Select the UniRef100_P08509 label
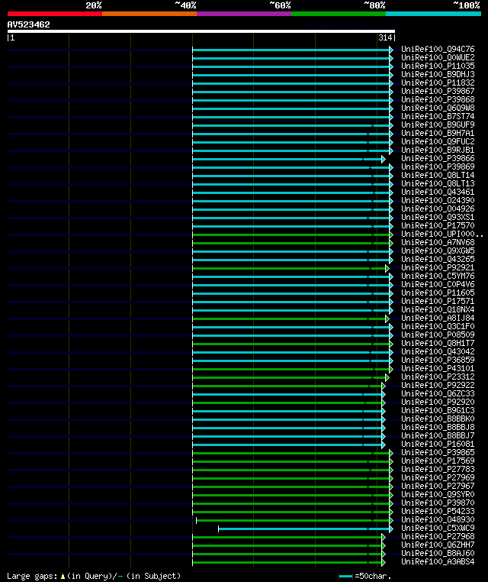This screenshot has height=582, width=488. click(438, 335)
